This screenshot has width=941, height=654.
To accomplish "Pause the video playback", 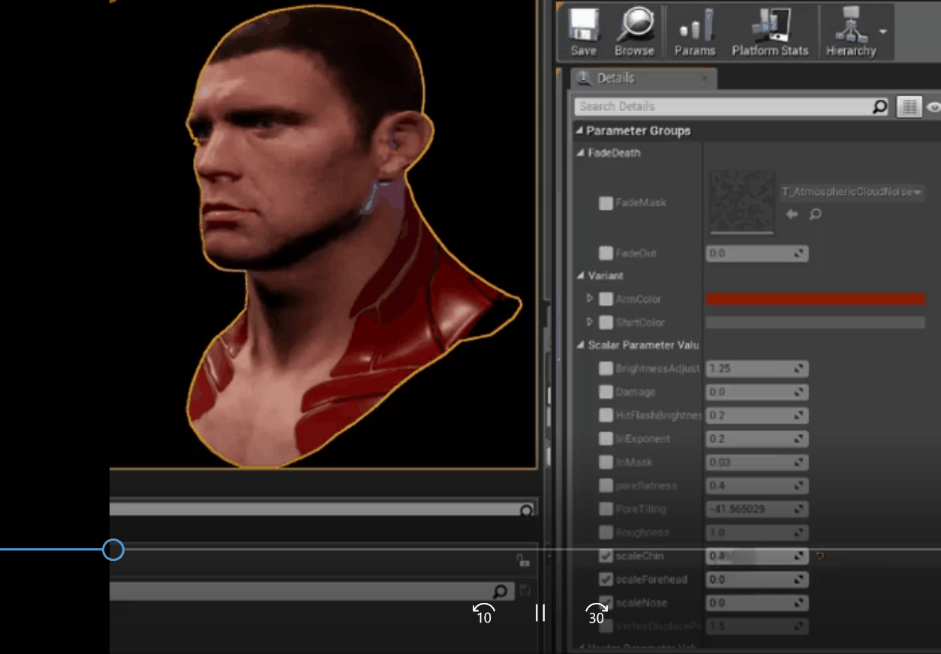I will click(x=540, y=613).
